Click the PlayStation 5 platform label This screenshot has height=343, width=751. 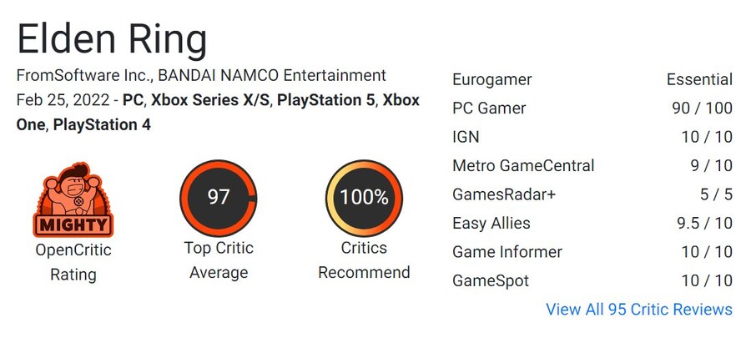327,100
